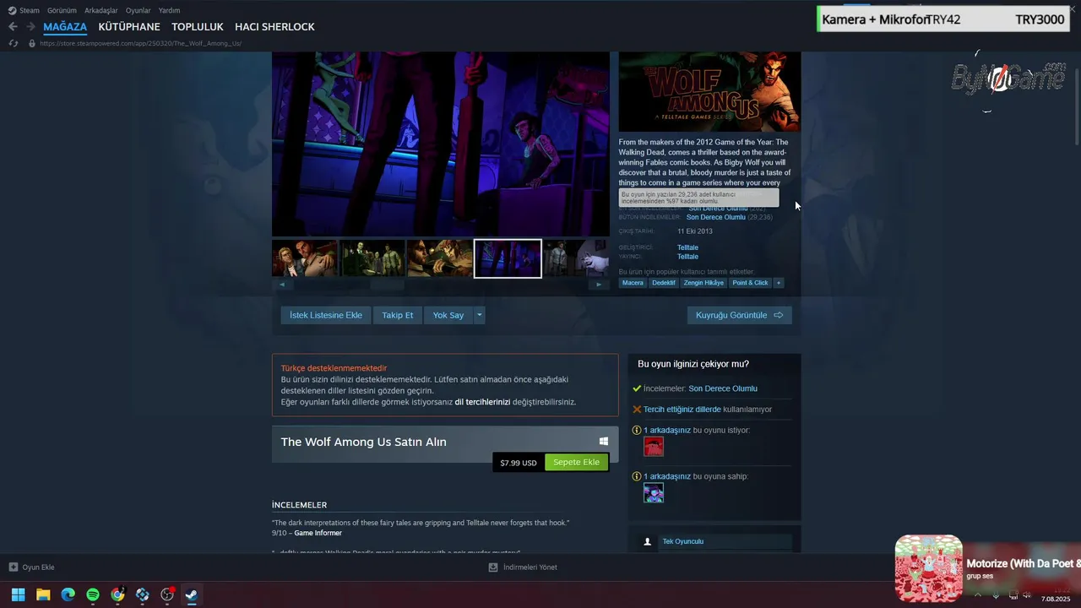The height and width of the screenshot is (608, 1081).
Task: Click the Steam taskbar icon
Action: tap(192, 594)
